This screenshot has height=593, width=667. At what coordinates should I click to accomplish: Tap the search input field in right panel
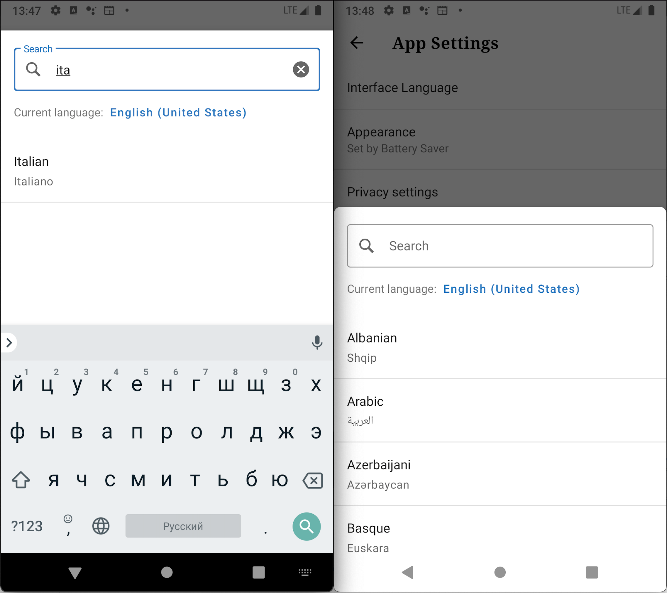tap(500, 245)
